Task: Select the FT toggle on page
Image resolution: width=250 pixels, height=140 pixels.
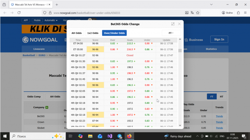Action: tap(212, 97)
